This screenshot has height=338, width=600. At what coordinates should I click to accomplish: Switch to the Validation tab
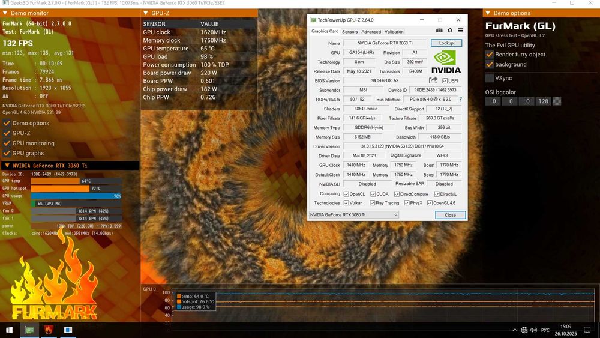click(x=394, y=32)
